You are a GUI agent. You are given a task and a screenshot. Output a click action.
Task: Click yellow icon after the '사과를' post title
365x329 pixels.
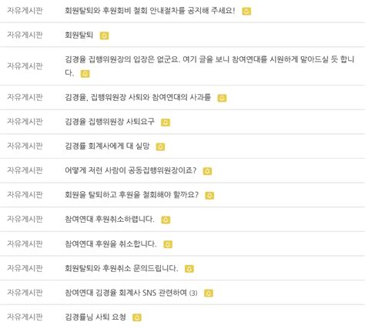pos(222,98)
